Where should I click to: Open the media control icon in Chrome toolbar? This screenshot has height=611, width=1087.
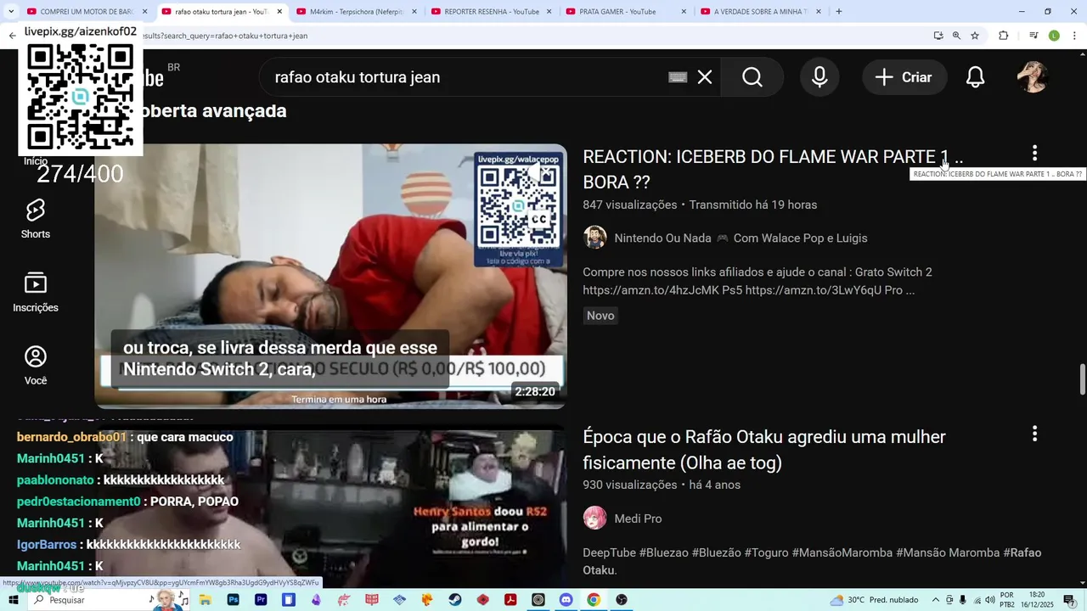tap(1033, 36)
